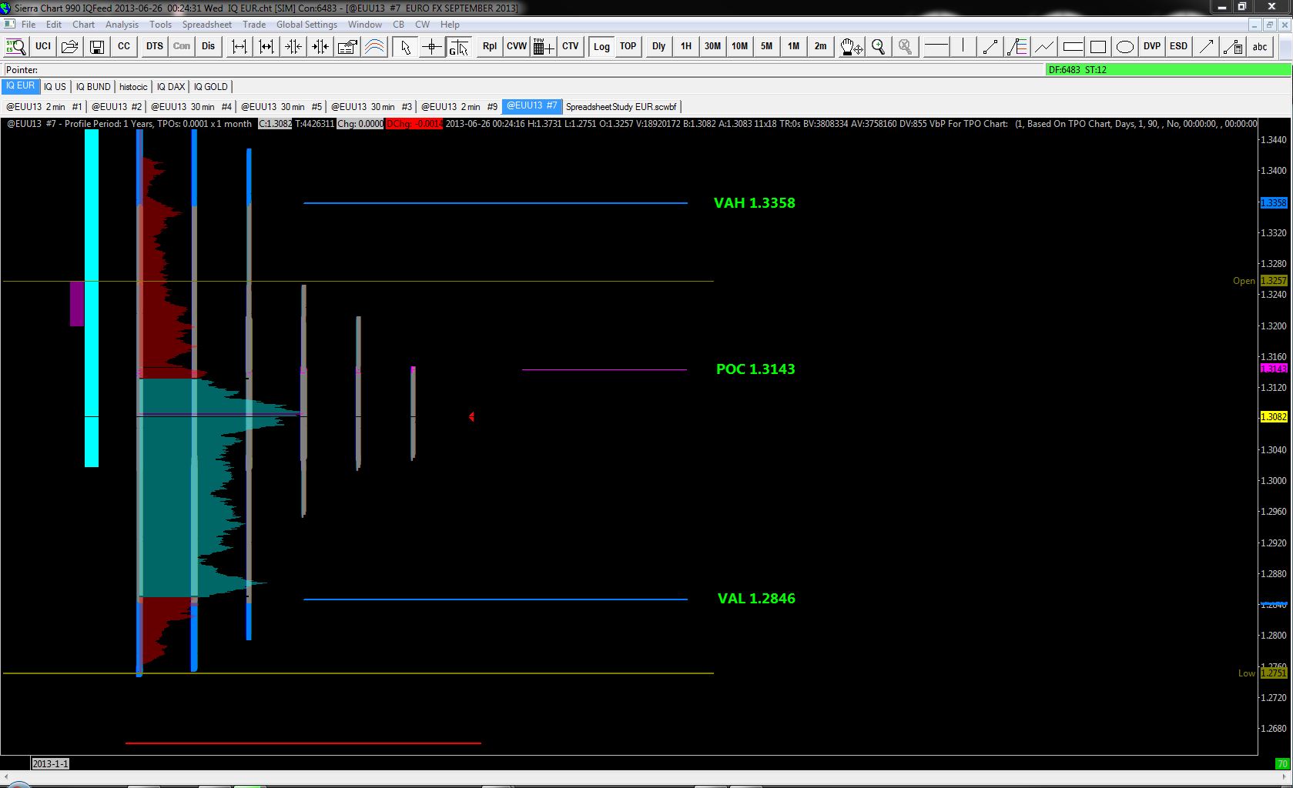The height and width of the screenshot is (788, 1293).
Task: Switch chart to Dly timeframe
Action: (659, 46)
